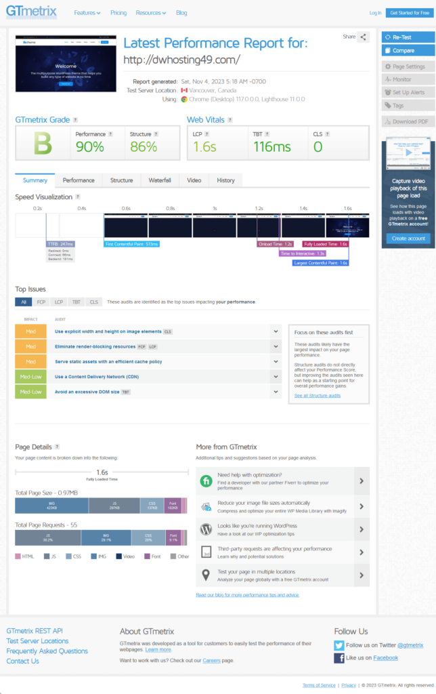Viewport: 436px width, 694px height.
Task: Click the help icon next to Structure score
Action: tap(156, 134)
